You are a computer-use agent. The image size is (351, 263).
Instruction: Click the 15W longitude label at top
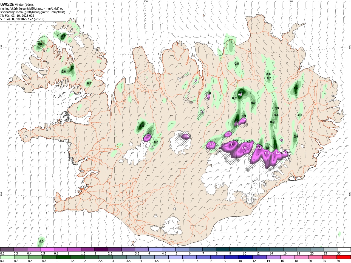tap(290, 1)
